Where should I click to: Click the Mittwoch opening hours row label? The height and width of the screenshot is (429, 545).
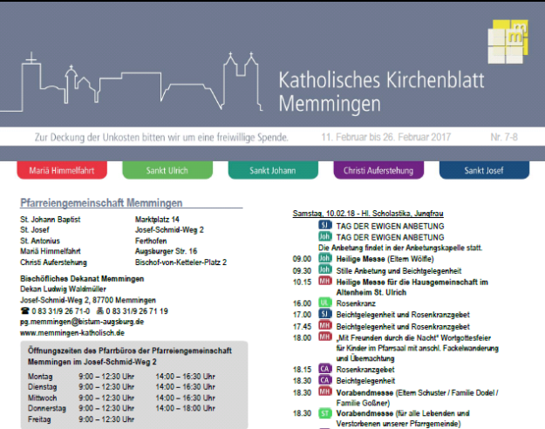point(43,398)
